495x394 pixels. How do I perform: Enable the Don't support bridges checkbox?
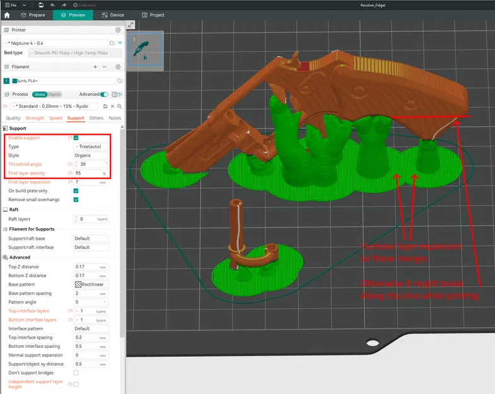(x=76, y=373)
